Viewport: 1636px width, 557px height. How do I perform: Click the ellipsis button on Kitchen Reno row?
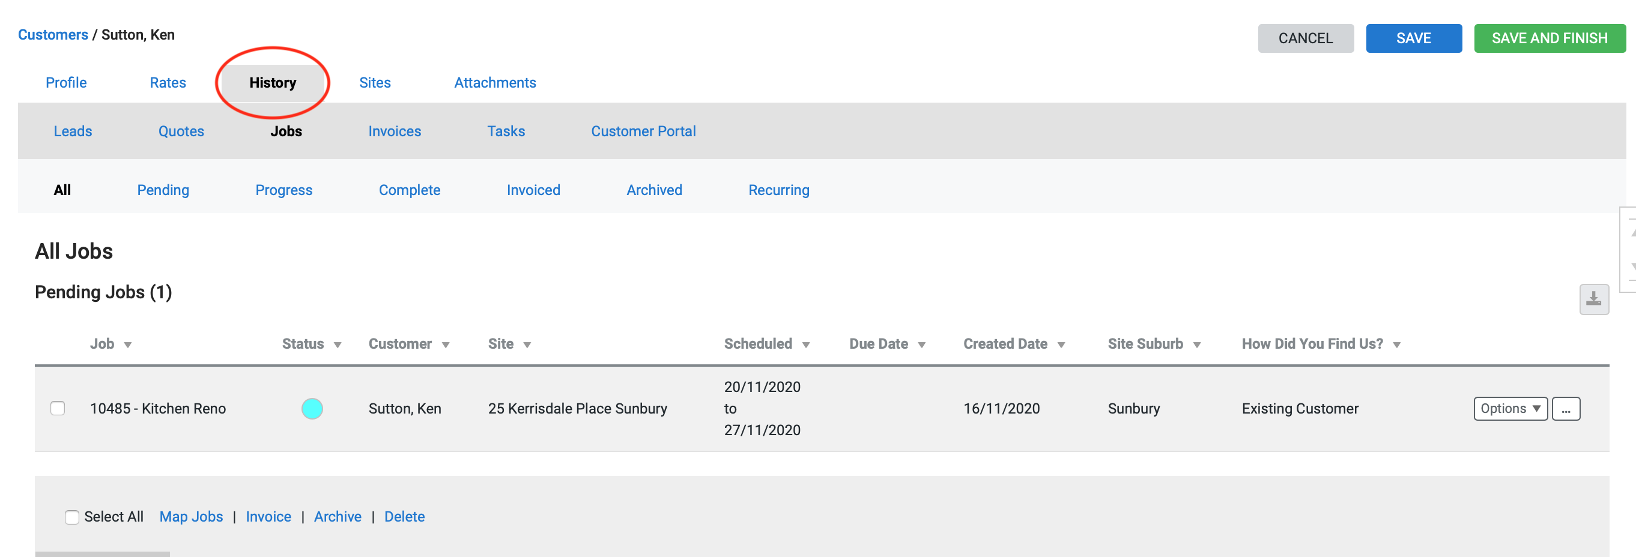[1566, 409]
